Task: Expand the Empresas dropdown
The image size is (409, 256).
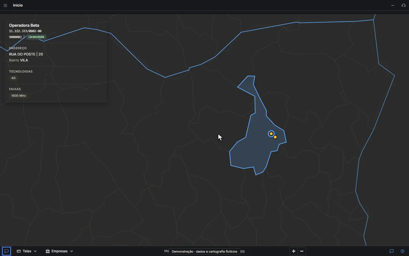Action: point(59,251)
